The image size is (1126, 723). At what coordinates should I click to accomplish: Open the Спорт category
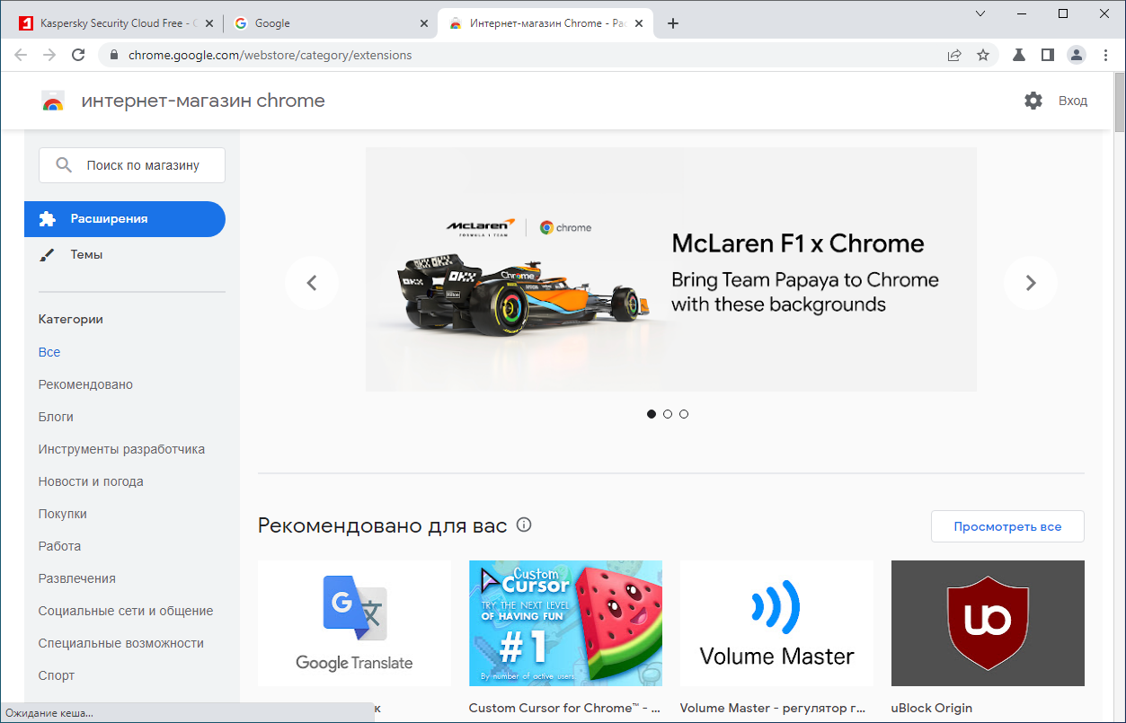coord(57,675)
